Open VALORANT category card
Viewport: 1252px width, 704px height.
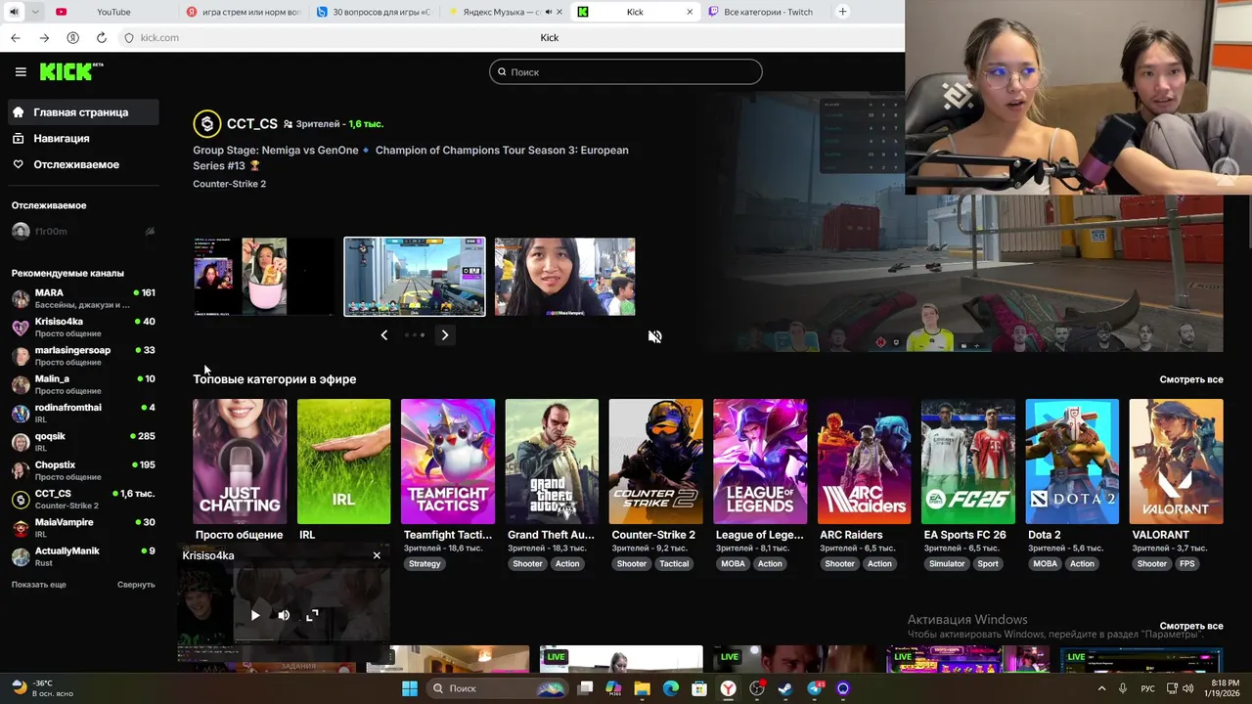point(1176,462)
